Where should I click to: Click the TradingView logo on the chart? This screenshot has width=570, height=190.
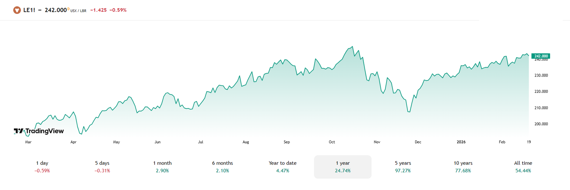tap(39, 131)
